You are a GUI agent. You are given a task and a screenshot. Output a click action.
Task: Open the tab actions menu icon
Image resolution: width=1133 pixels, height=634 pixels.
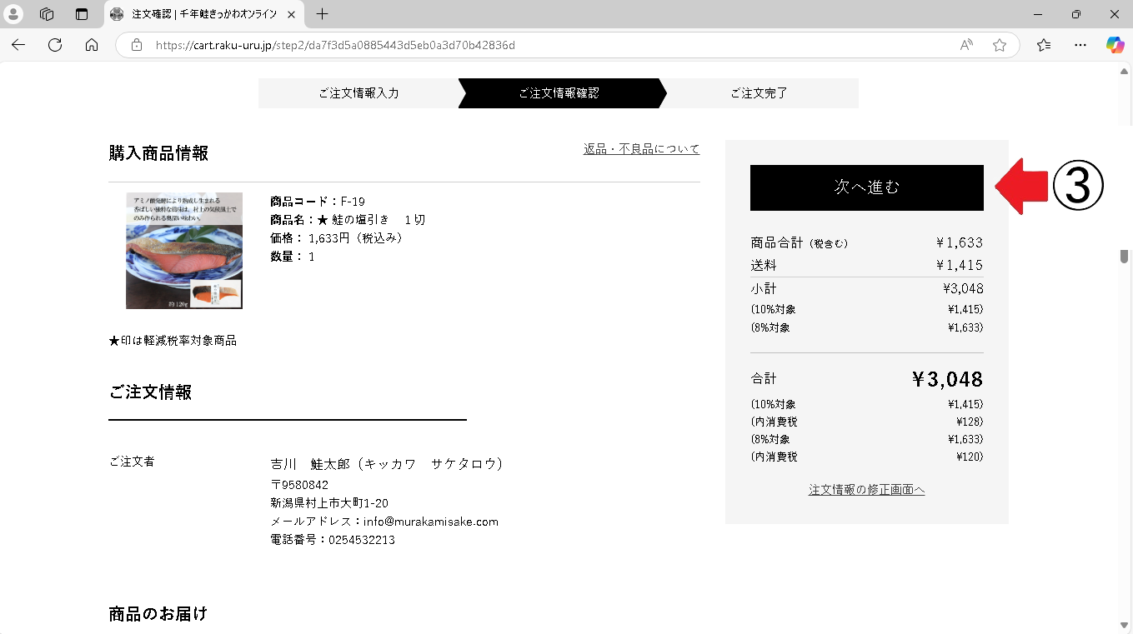[x=81, y=14]
